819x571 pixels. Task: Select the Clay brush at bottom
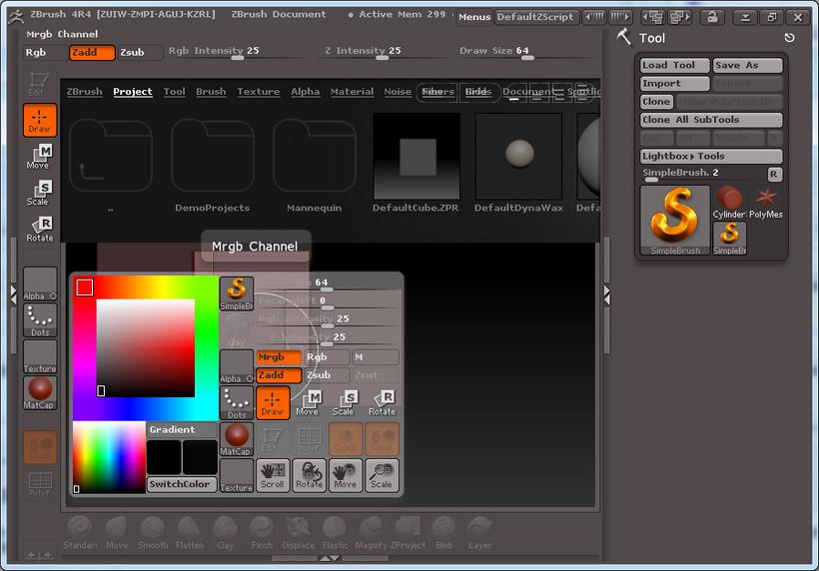click(x=225, y=532)
